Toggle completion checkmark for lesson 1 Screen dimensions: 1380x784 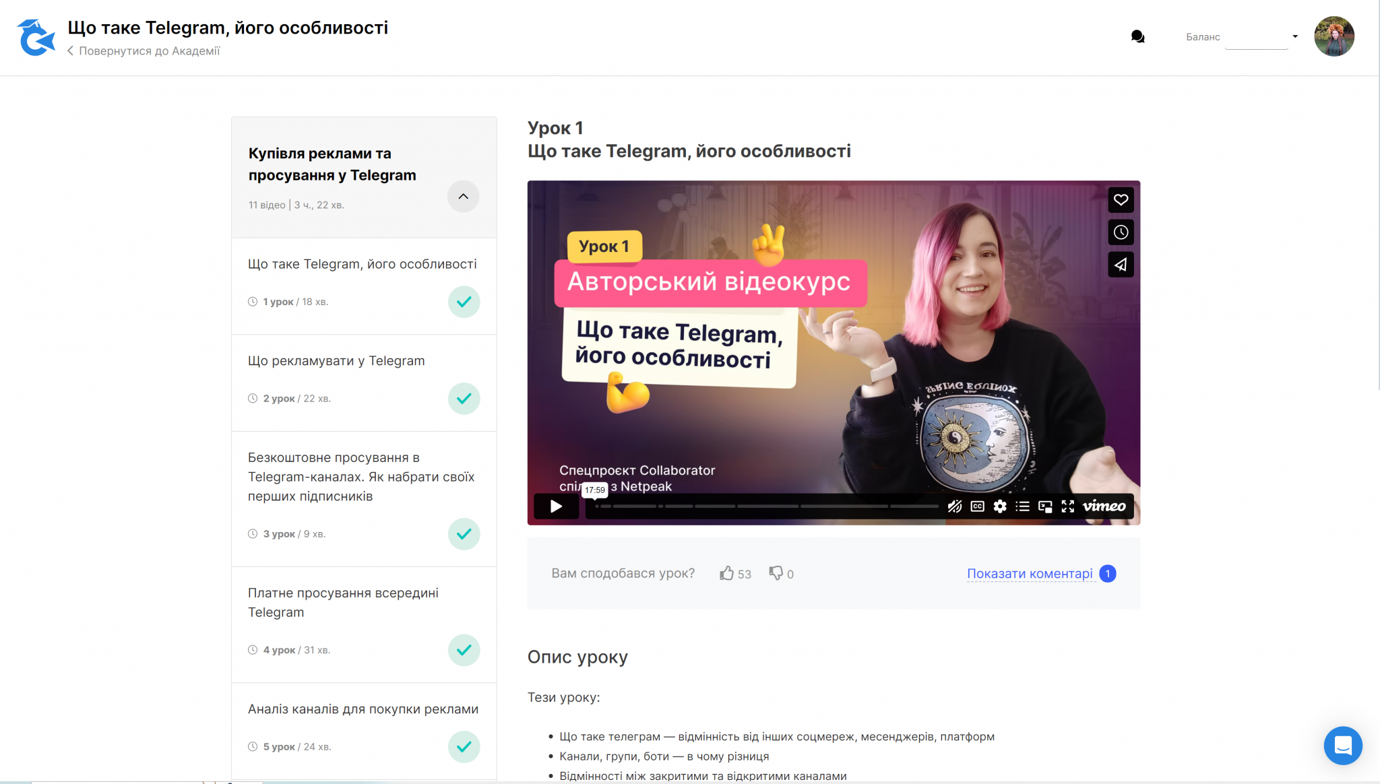point(464,302)
